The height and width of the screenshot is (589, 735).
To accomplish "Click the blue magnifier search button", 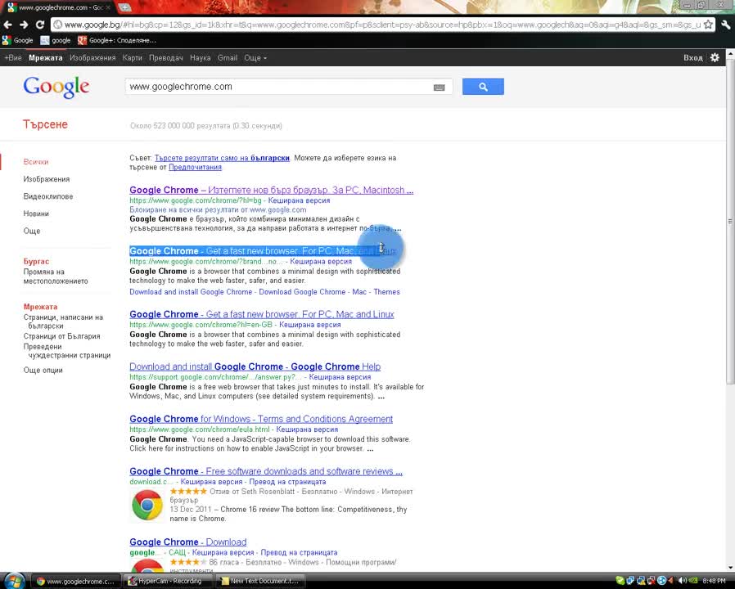I will pos(483,87).
